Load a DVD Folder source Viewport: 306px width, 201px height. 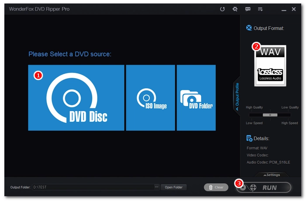196,97
